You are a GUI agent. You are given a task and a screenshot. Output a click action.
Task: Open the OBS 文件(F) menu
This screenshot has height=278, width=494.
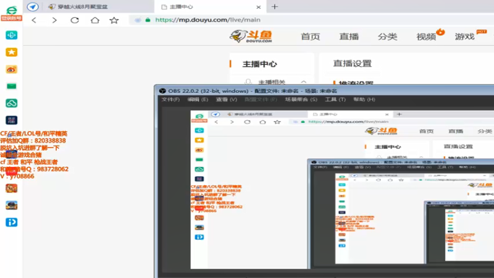tap(170, 99)
